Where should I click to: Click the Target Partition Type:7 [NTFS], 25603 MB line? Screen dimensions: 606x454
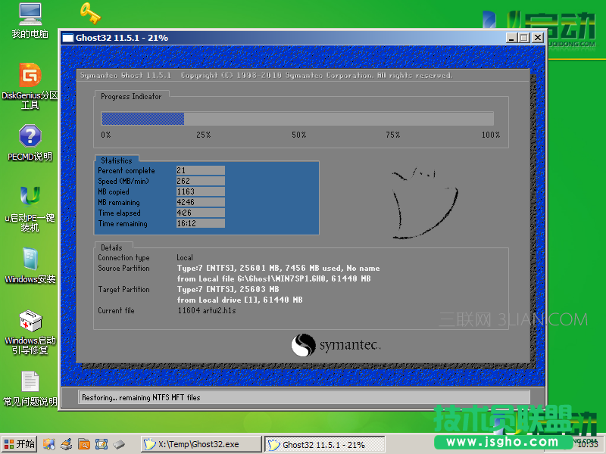point(228,289)
